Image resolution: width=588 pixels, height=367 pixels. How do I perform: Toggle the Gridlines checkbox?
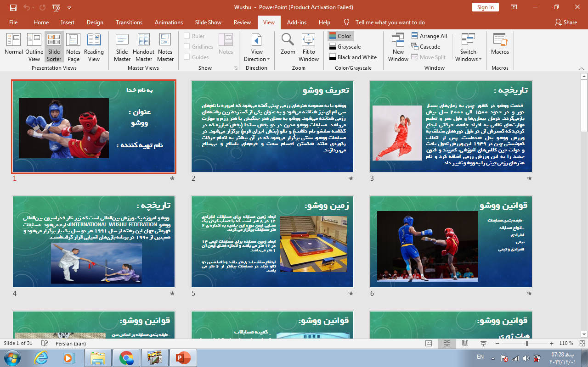point(187,47)
